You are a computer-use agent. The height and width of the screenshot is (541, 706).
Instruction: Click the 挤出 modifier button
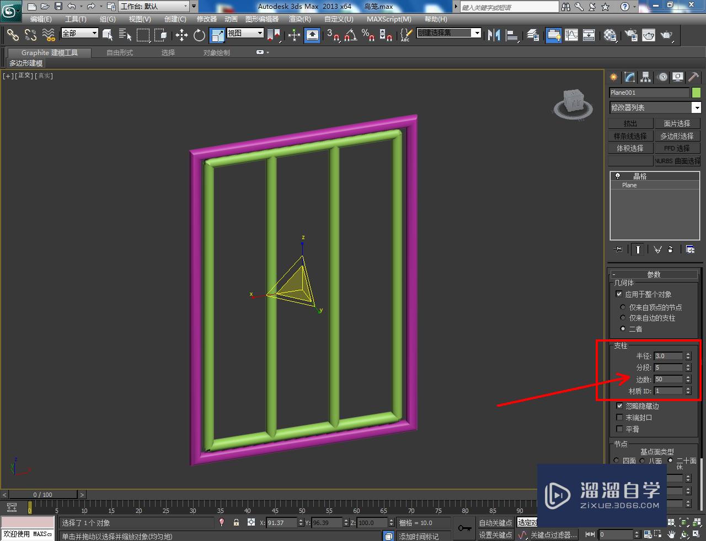click(x=630, y=123)
